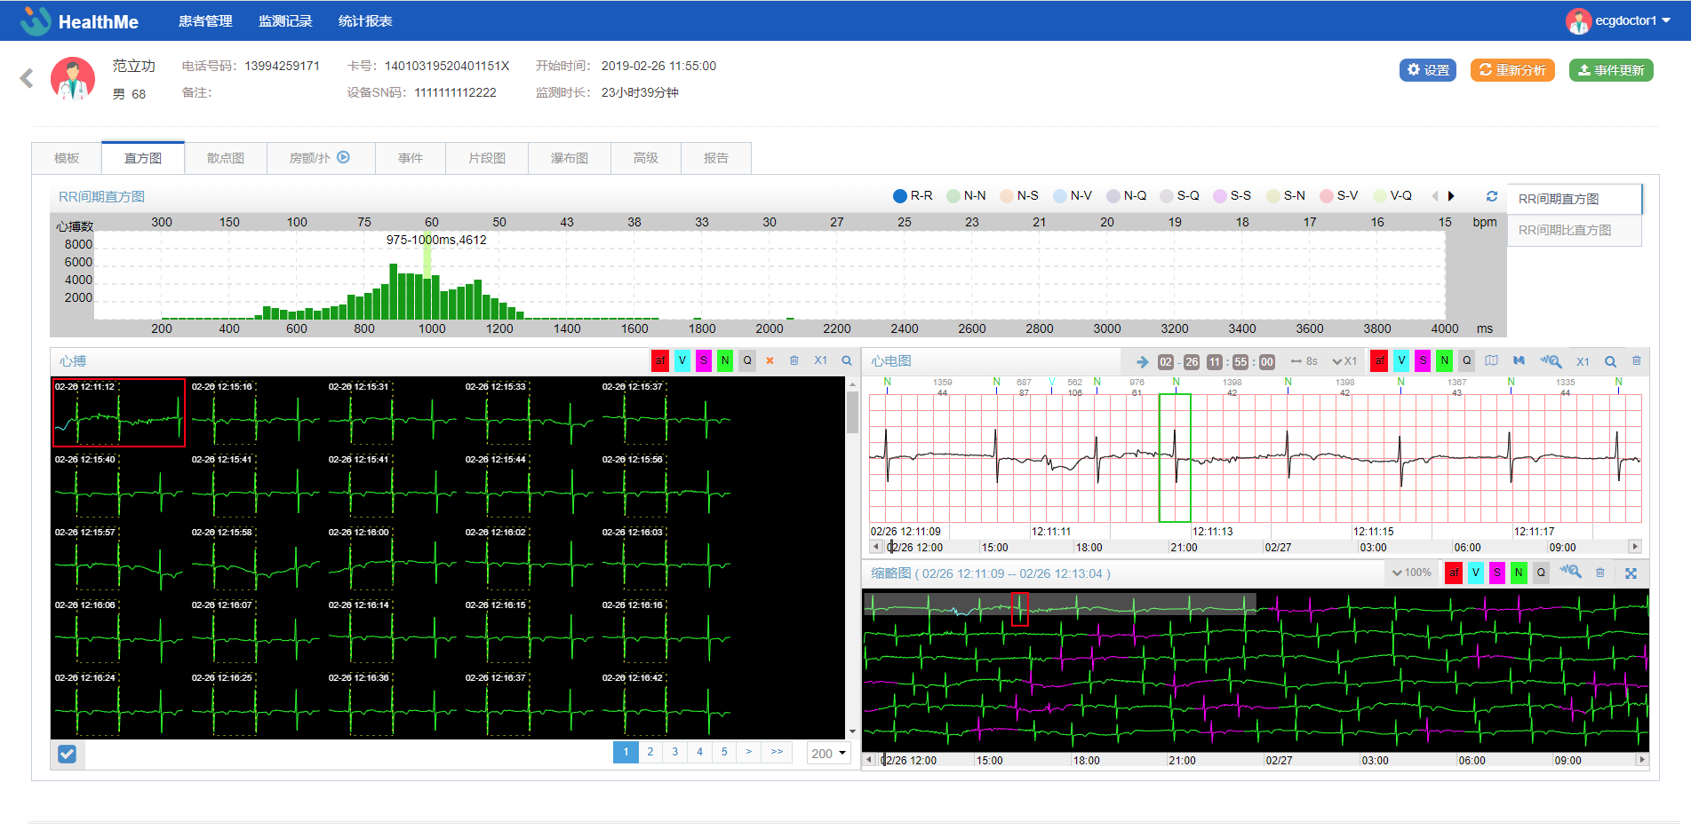Click the orange X icon in the beats toolbar
This screenshot has height=830, width=1691.
coord(770,360)
